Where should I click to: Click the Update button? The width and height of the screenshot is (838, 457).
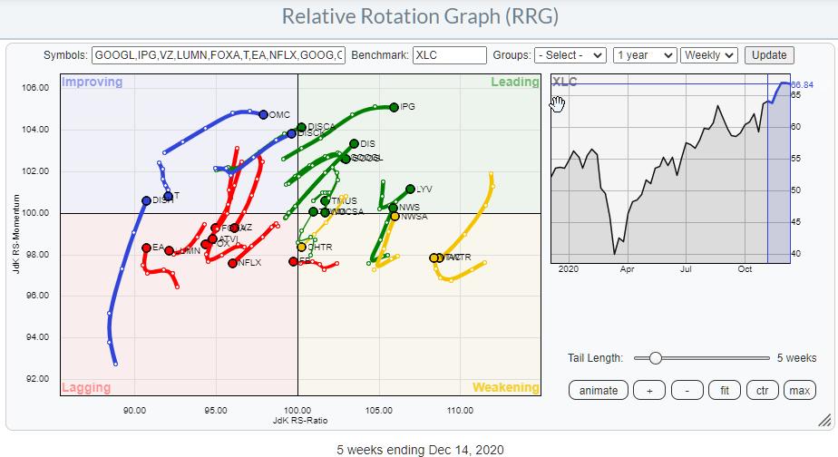click(x=769, y=55)
